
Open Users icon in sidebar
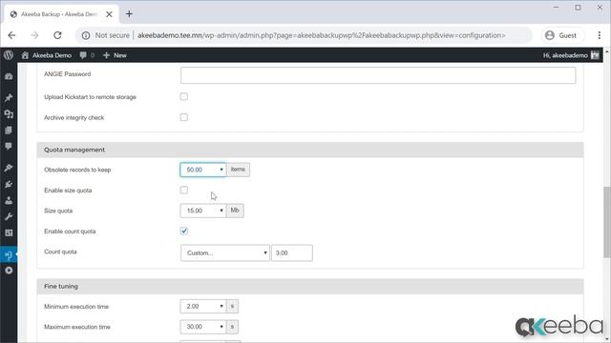[9, 200]
